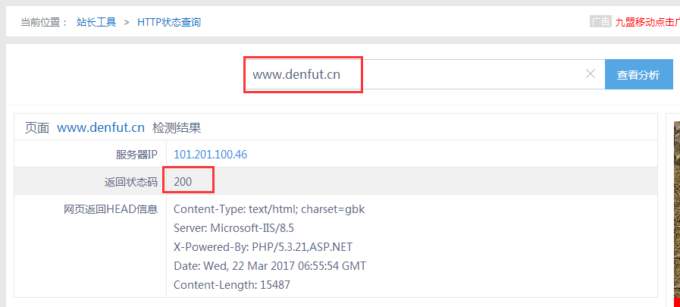This screenshot has height=307, width=680.
Task: Open server IP 101.201.100.46 link
Action: pos(210,155)
